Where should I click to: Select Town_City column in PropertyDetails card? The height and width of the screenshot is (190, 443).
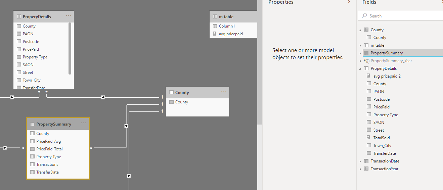pos(32,80)
